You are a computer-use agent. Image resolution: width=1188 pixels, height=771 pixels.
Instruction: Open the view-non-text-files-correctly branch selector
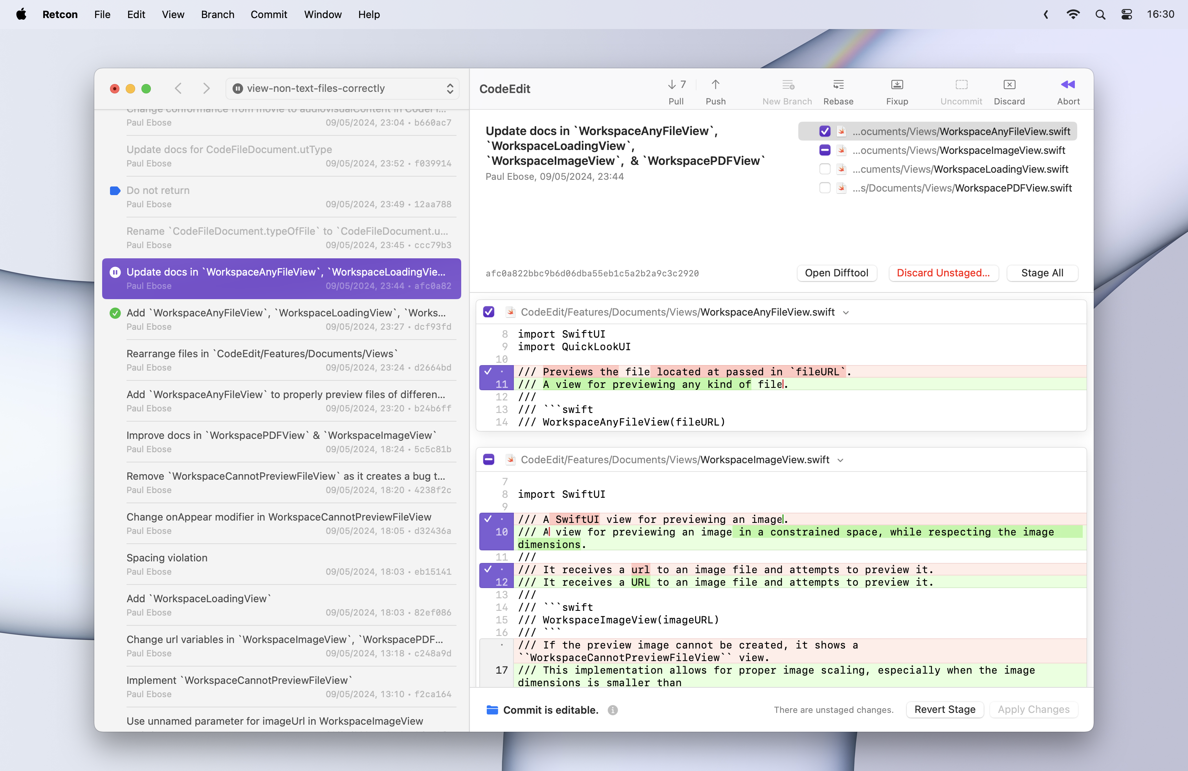tap(343, 88)
